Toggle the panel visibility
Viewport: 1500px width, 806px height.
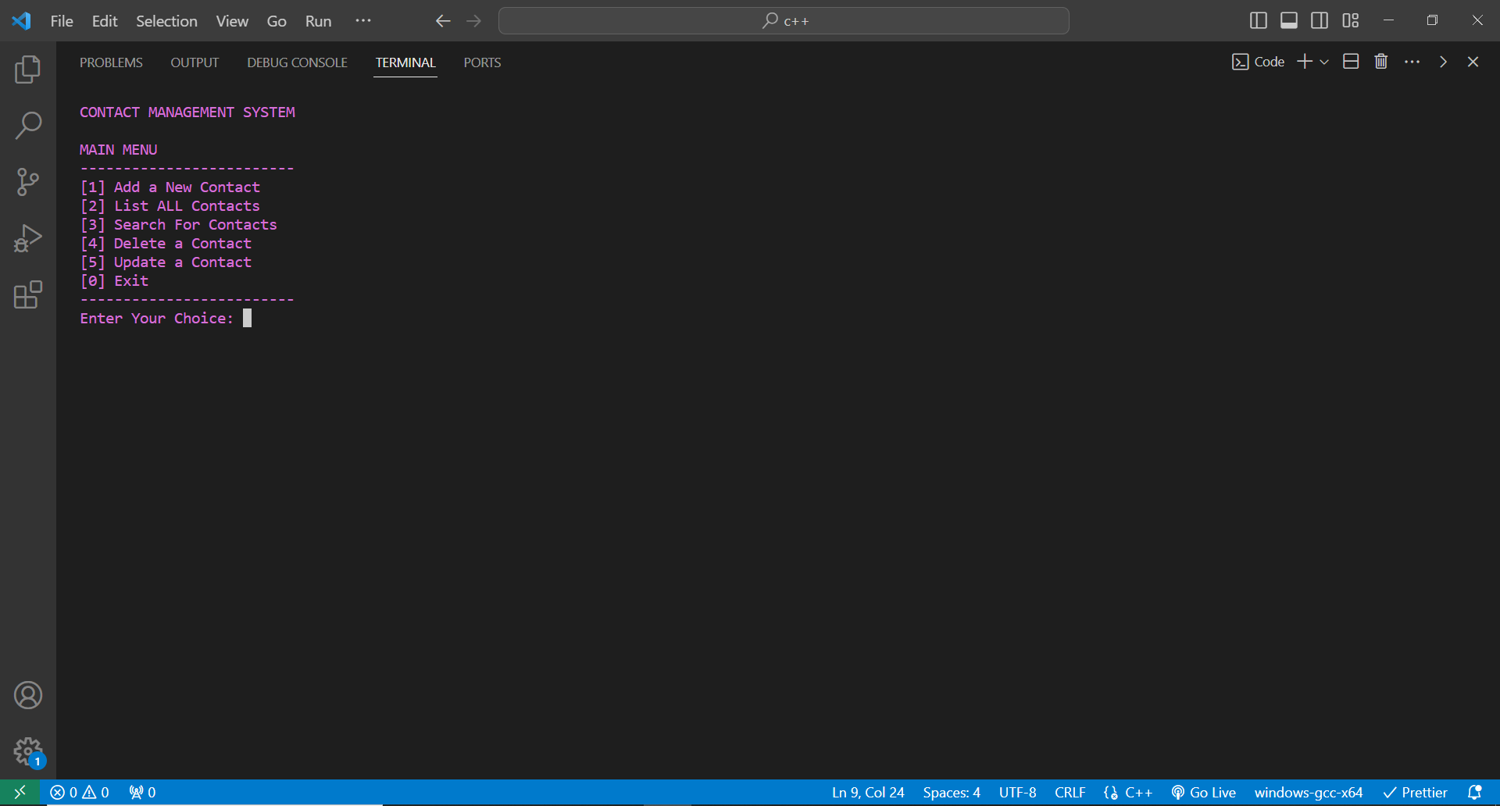click(1288, 20)
